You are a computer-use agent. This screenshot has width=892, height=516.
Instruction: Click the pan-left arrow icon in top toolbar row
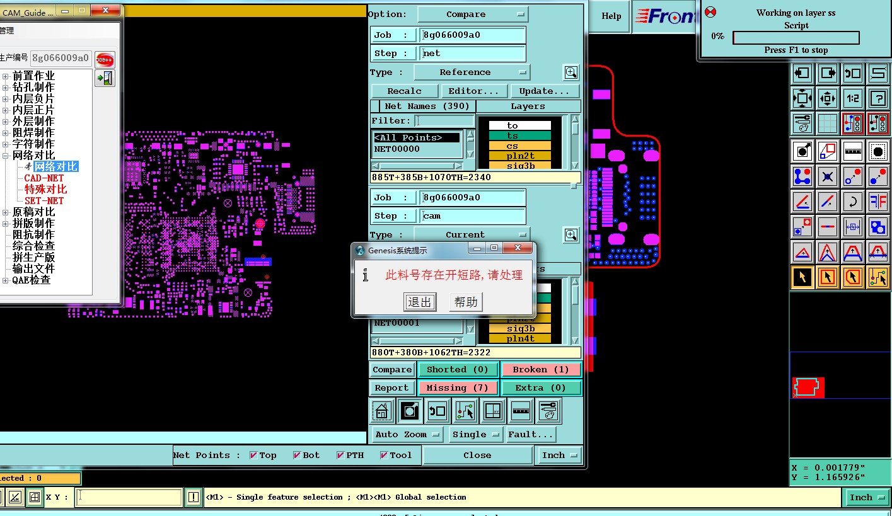point(802,73)
